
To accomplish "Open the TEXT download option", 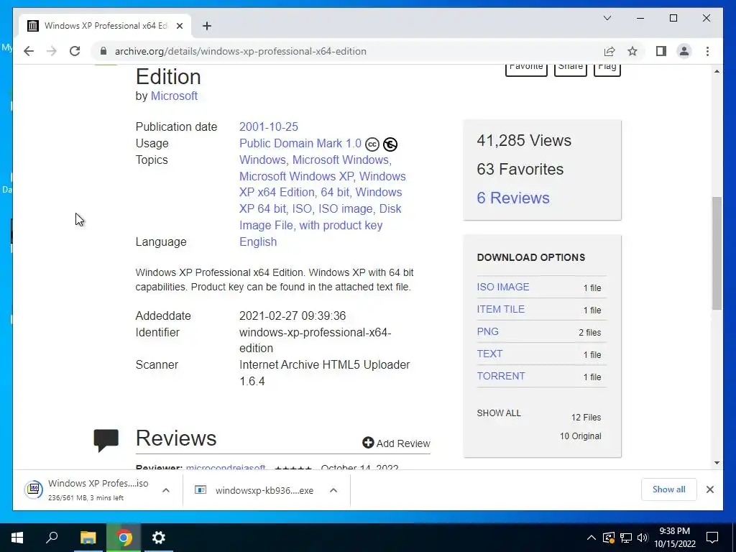I will [x=489, y=354].
